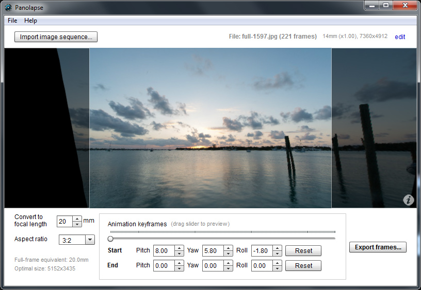Decrease focal length with down arrow
This screenshot has height=290, width=421.
click(77, 224)
